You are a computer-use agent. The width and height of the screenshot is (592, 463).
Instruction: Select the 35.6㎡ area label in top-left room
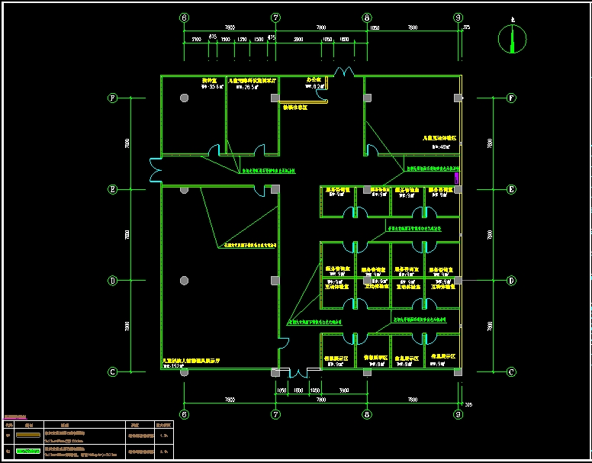coord(212,87)
